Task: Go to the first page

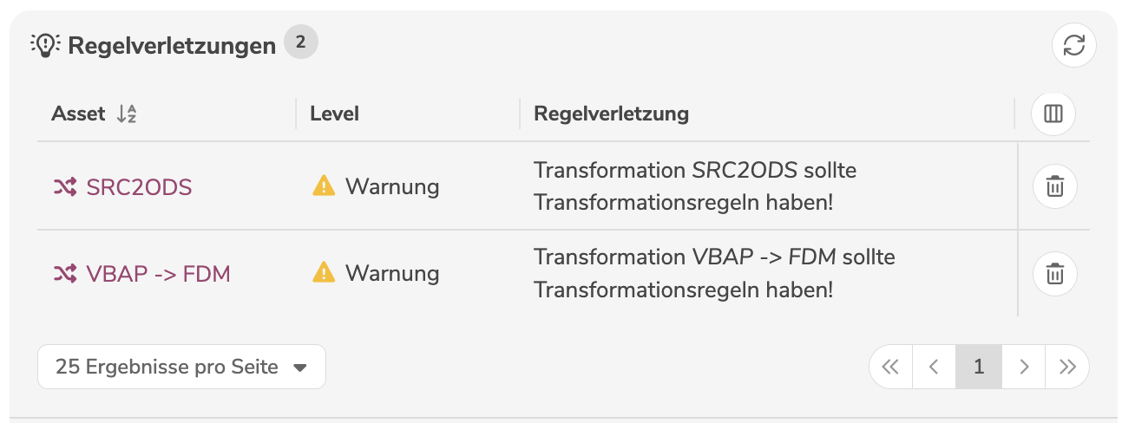Action: (x=891, y=367)
